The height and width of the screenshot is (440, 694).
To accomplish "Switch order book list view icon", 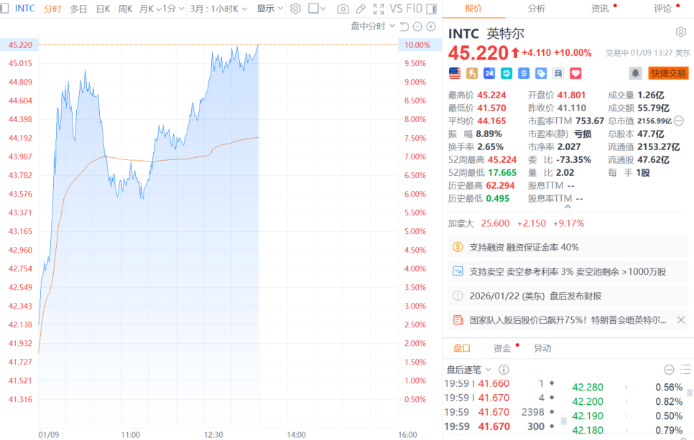I will pyautogui.click(x=685, y=369).
